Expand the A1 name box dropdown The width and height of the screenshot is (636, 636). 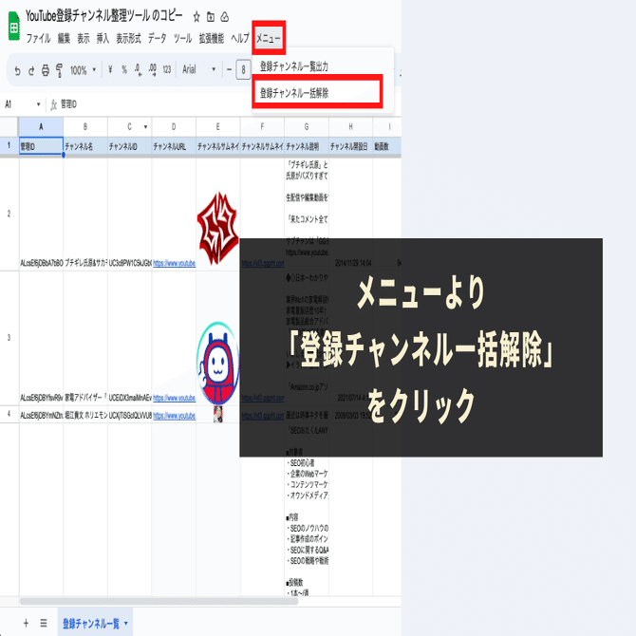coord(39,104)
